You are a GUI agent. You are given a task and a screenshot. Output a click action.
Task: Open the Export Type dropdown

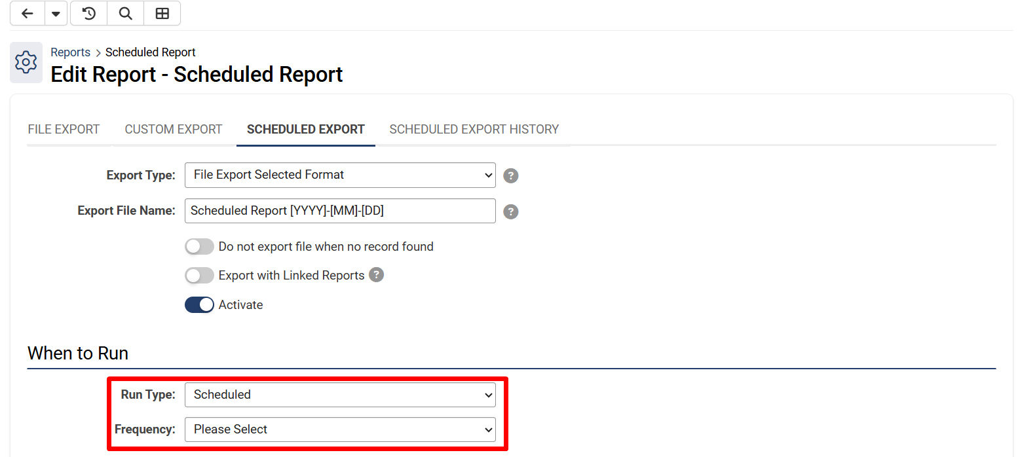coord(340,175)
